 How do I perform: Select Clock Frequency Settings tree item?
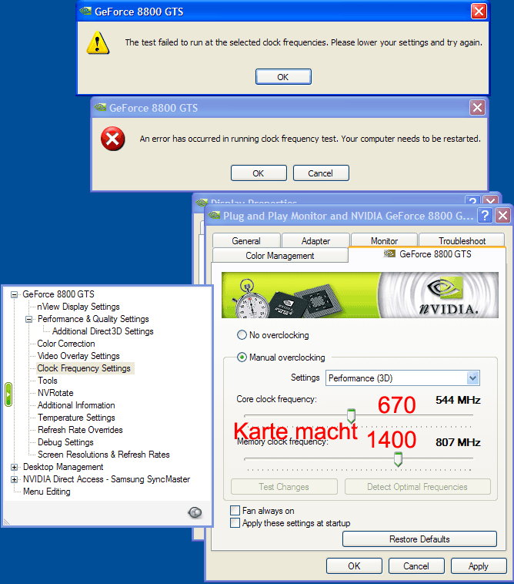(84, 368)
